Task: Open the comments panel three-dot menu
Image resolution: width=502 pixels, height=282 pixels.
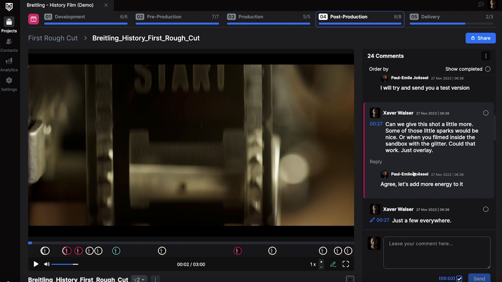Action: (486, 56)
